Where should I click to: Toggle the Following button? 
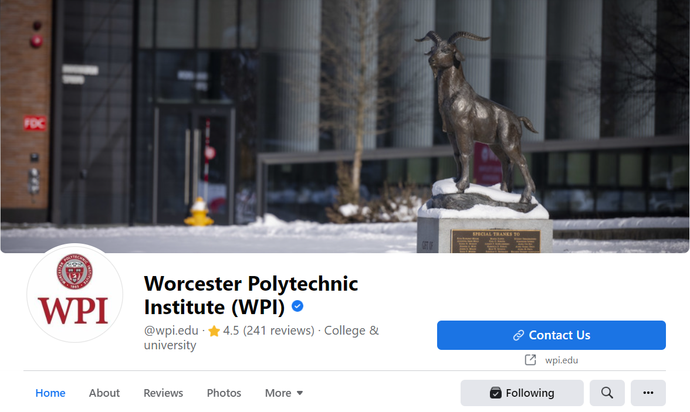522,393
